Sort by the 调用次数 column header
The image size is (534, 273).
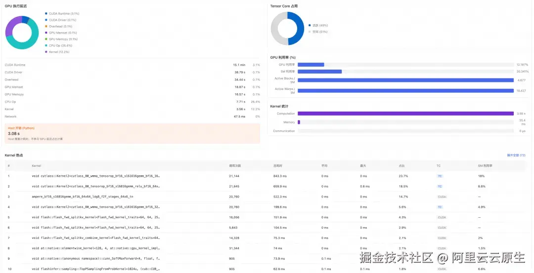pos(235,166)
